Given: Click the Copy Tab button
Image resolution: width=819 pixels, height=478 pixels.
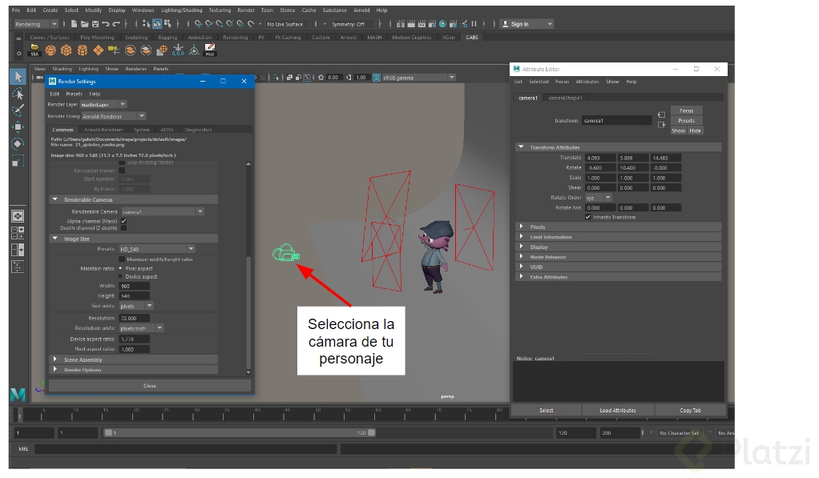Looking at the screenshot, I should pos(691,411).
